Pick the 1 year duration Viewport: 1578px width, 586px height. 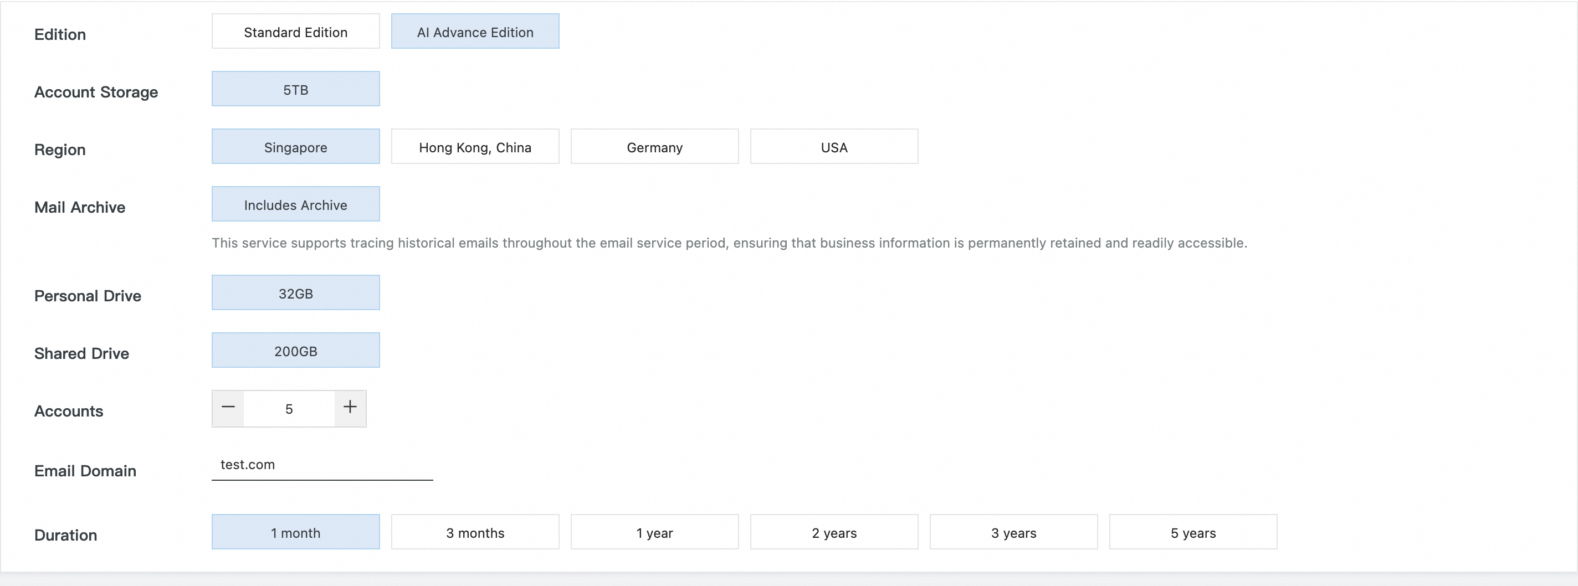[x=654, y=532]
